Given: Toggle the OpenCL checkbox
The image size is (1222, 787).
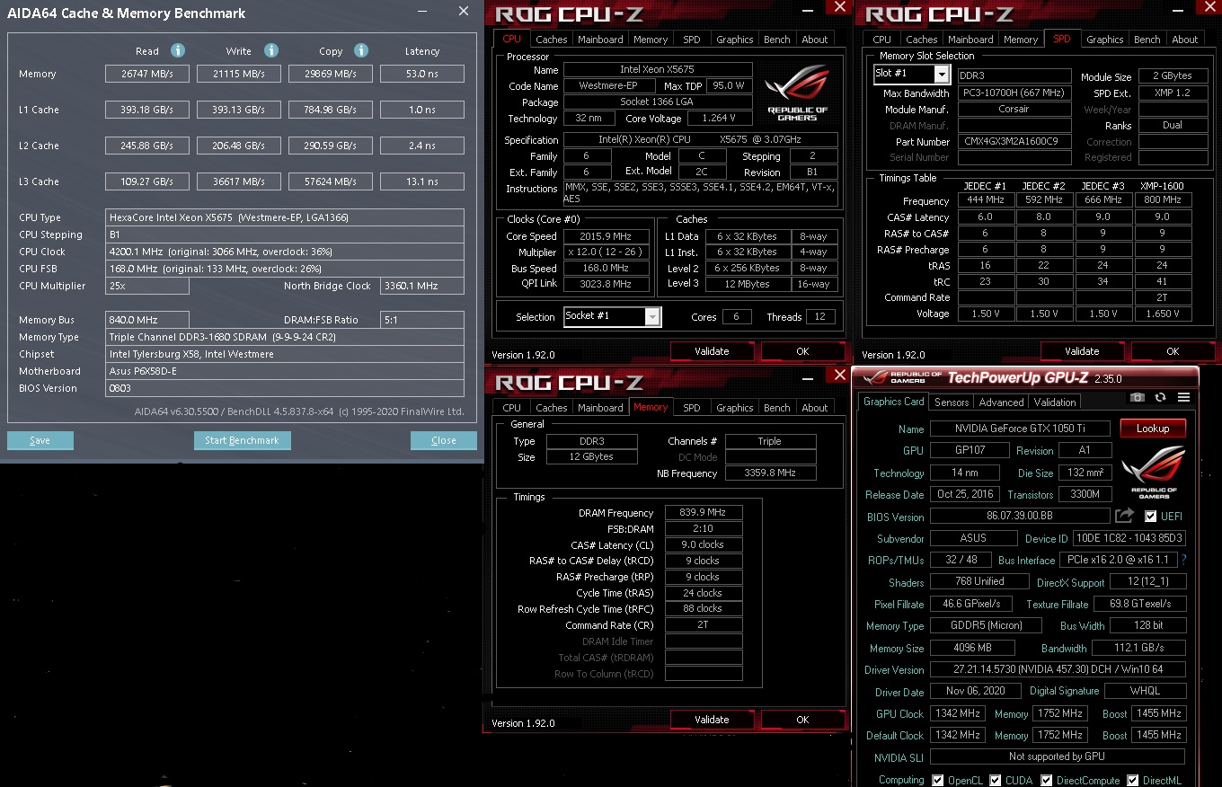Looking at the screenshot, I should click(938, 780).
